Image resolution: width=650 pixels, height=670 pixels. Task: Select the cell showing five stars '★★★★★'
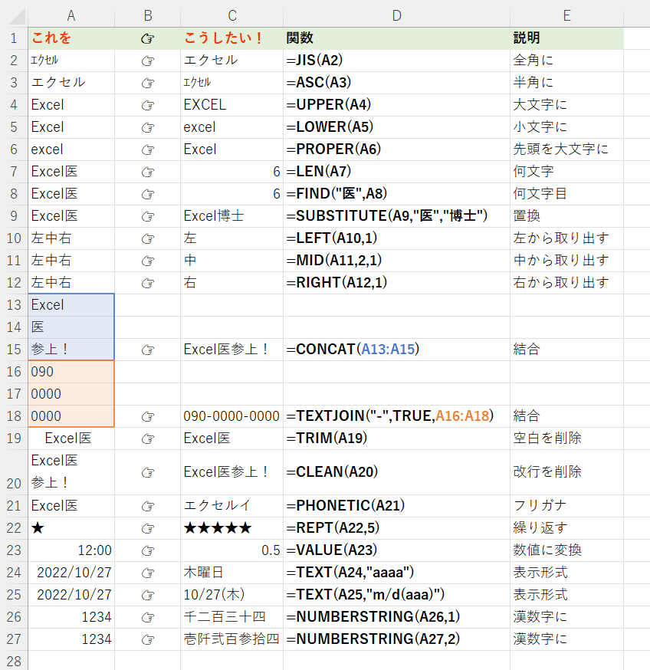(x=232, y=528)
